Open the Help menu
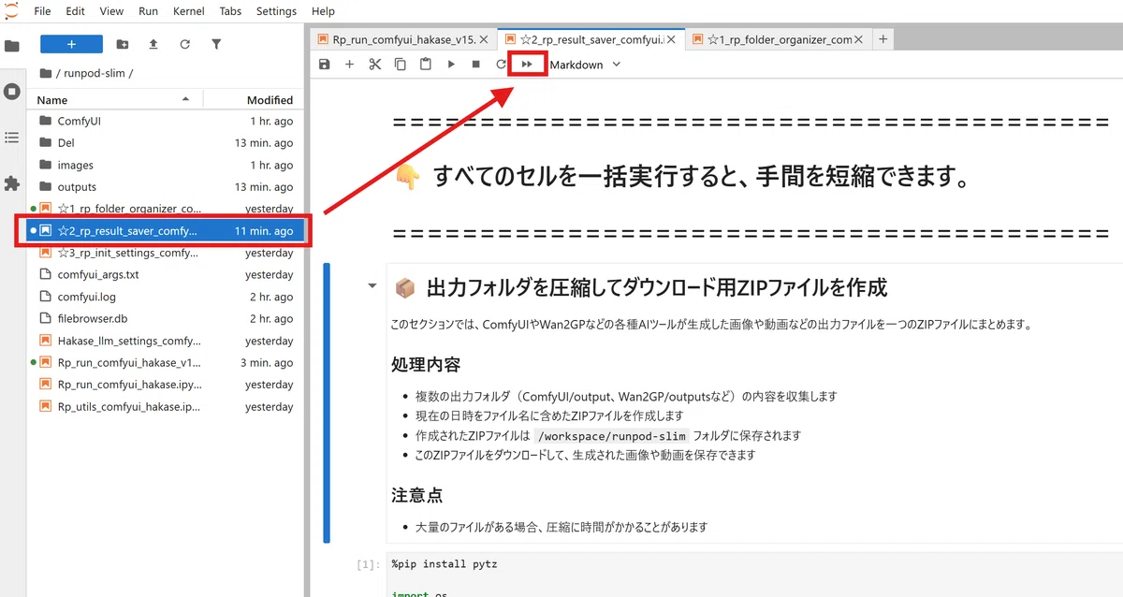The height and width of the screenshot is (597, 1123). [x=323, y=11]
